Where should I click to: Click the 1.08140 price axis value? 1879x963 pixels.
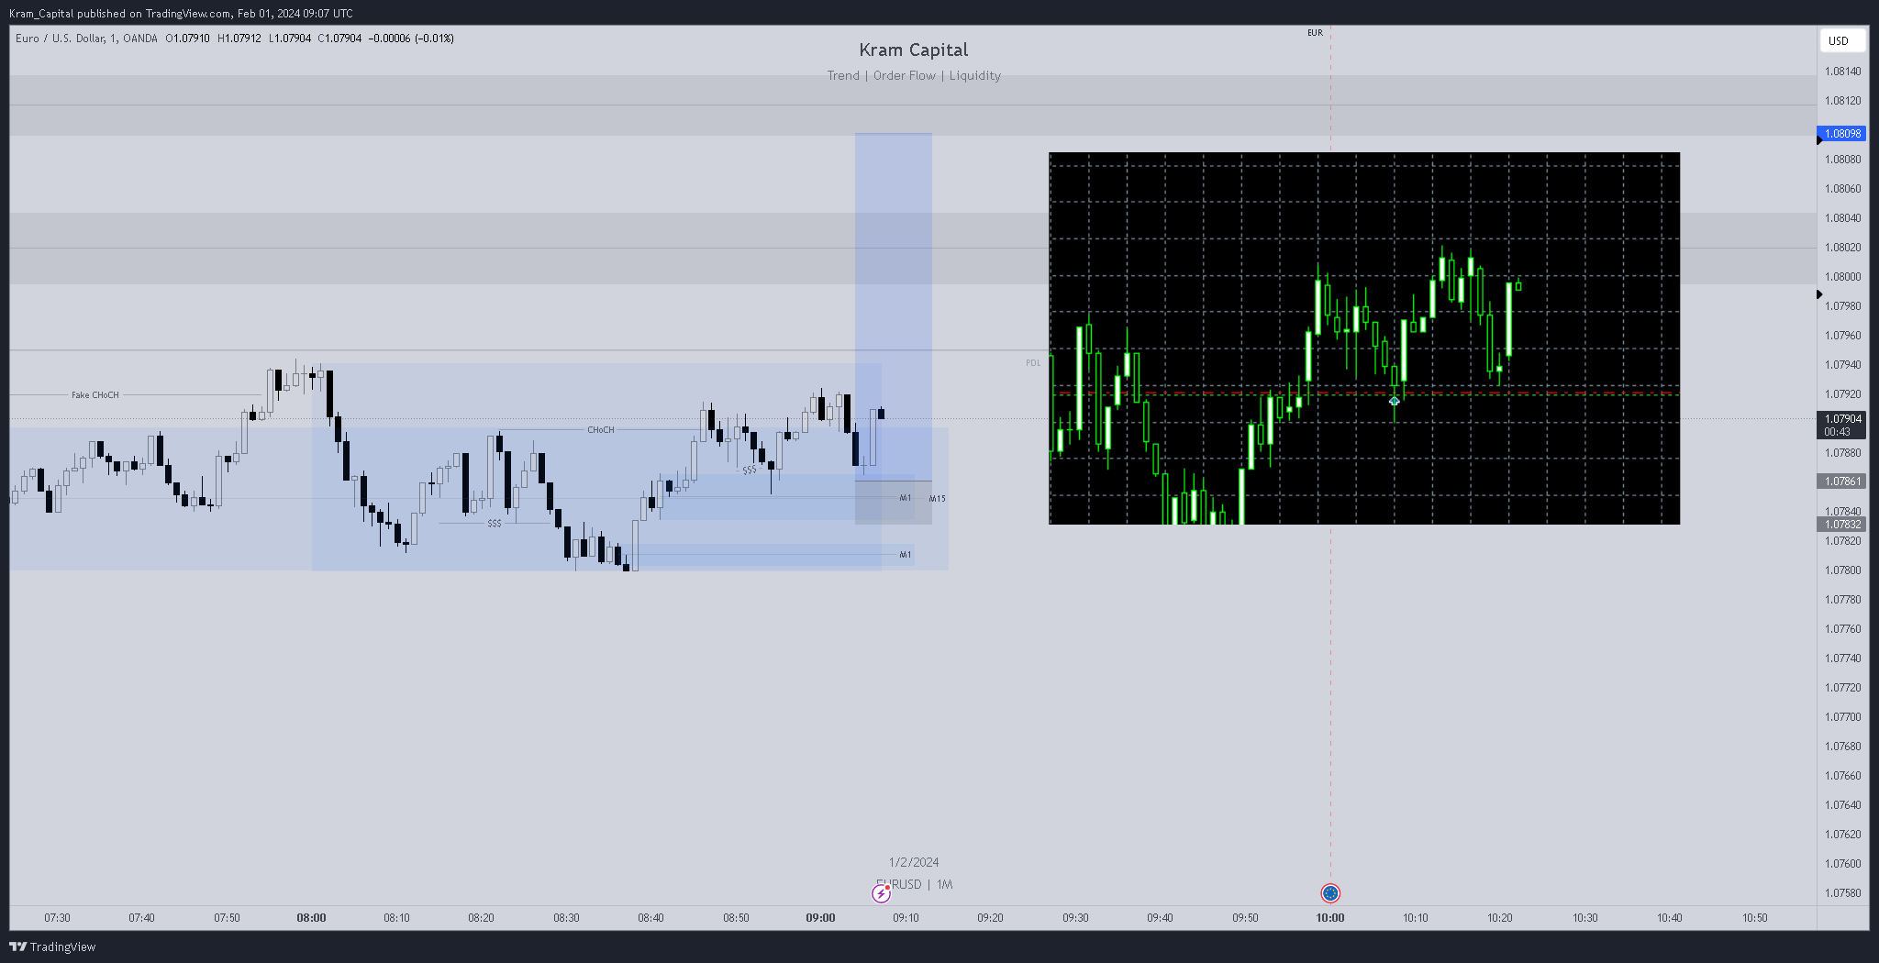pos(1842,72)
